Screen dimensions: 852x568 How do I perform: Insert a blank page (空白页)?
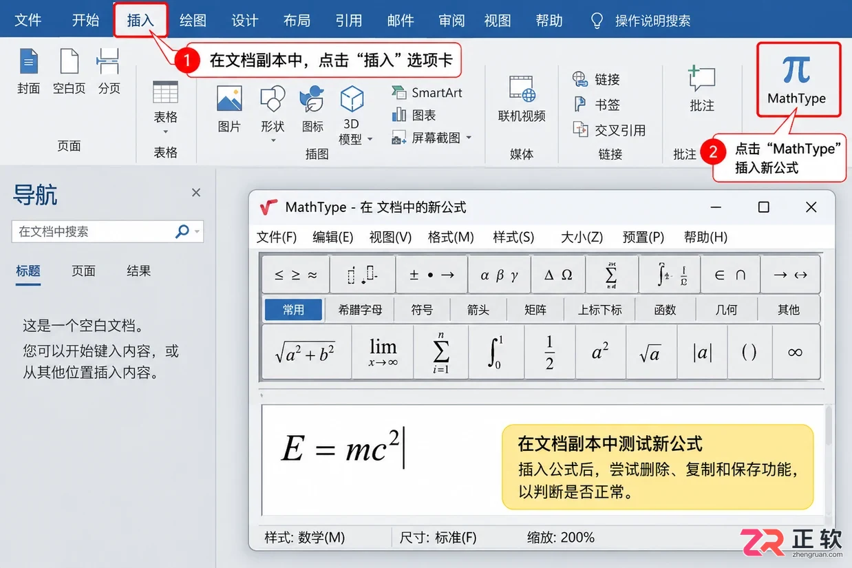point(69,72)
